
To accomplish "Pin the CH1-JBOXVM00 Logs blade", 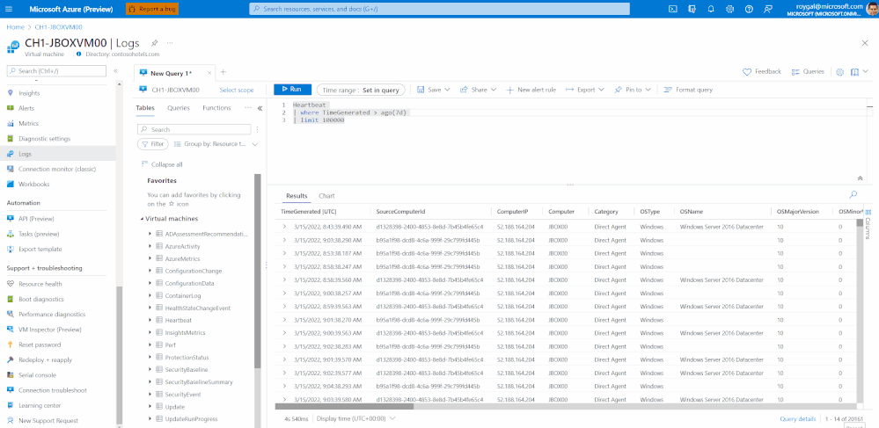I will [154, 42].
